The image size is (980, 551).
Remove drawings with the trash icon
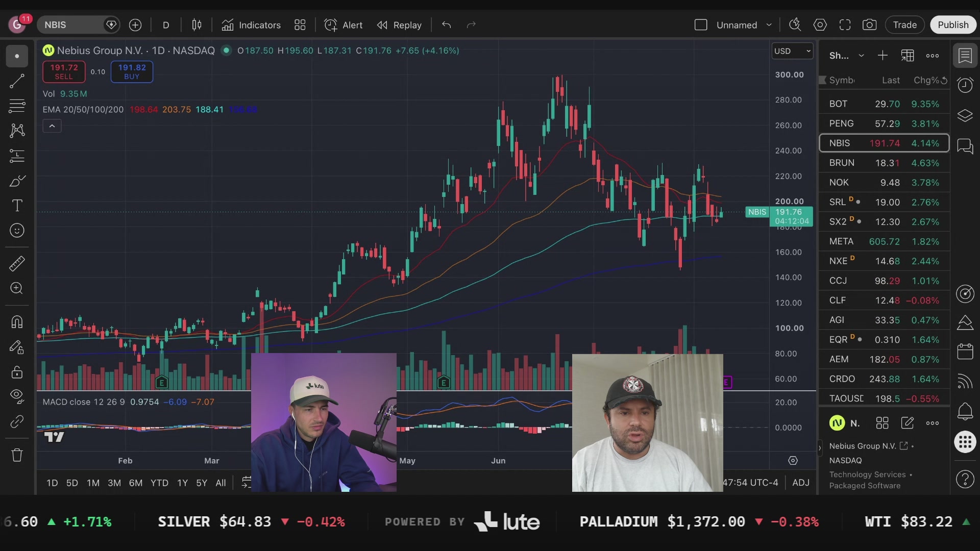pos(17,455)
